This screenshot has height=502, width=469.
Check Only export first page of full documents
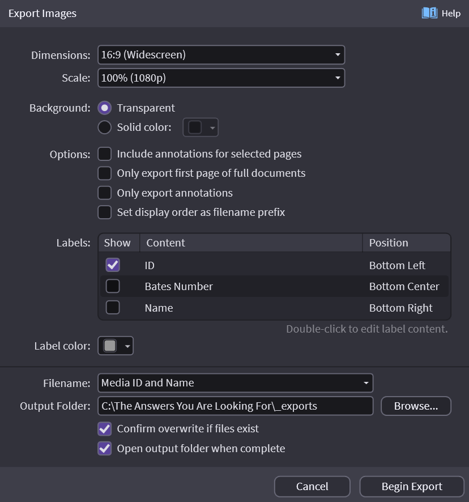tap(105, 173)
